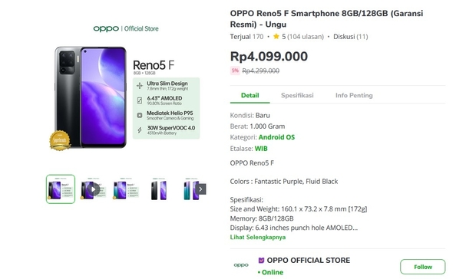This screenshot has width=466, height=279.
Task: Show next thumbnails with the arrow
Action: [200, 189]
